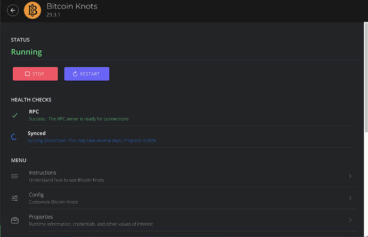
Task: Expand Instructions via its chevron arrow
Action: (x=350, y=176)
